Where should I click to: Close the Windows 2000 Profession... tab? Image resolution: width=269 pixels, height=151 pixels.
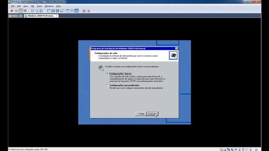coord(57,16)
